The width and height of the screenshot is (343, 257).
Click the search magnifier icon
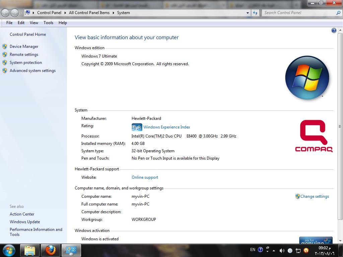(x=338, y=13)
